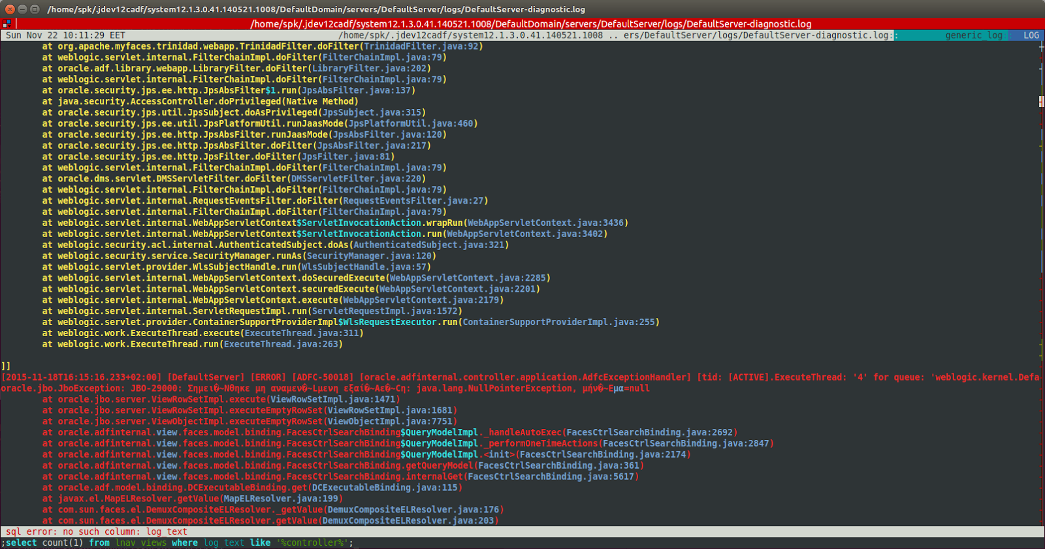Click the doSecuredExecute WebAppServletContext.java:2285 line
Viewport: 1045px width, 549px height.
(297, 279)
